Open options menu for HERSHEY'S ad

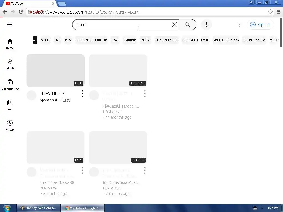(x=82, y=94)
